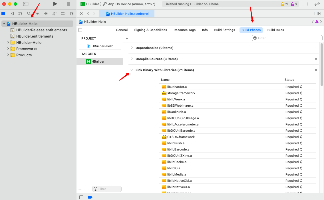Open Library with the plus button

tap(307, 4)
